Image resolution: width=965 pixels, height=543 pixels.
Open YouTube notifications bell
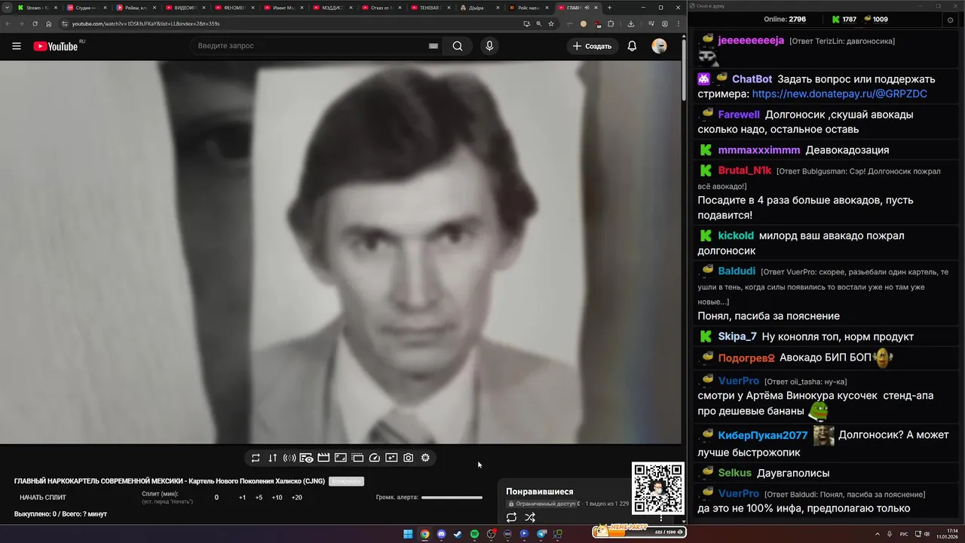pyautogui.click(x=632, y=46)
